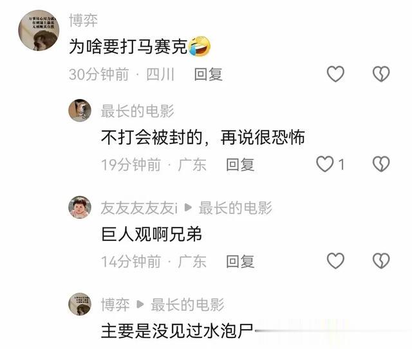Open 博弈 username in bottom reply

[115, 305]
